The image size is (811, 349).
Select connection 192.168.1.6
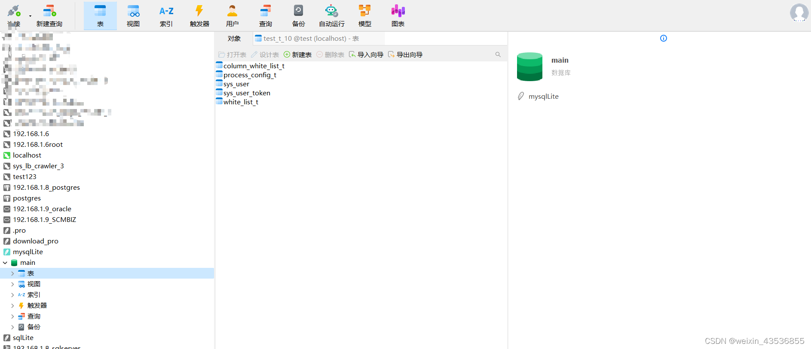[31, 134]
